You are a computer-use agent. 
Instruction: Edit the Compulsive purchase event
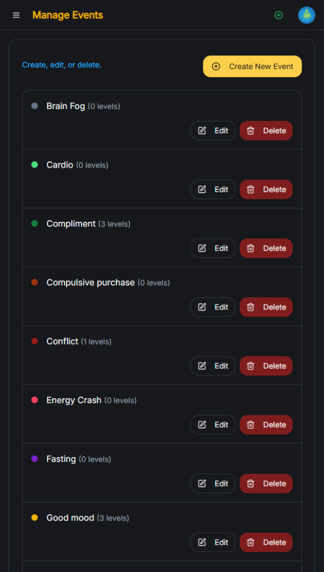[x=213, y=307]
